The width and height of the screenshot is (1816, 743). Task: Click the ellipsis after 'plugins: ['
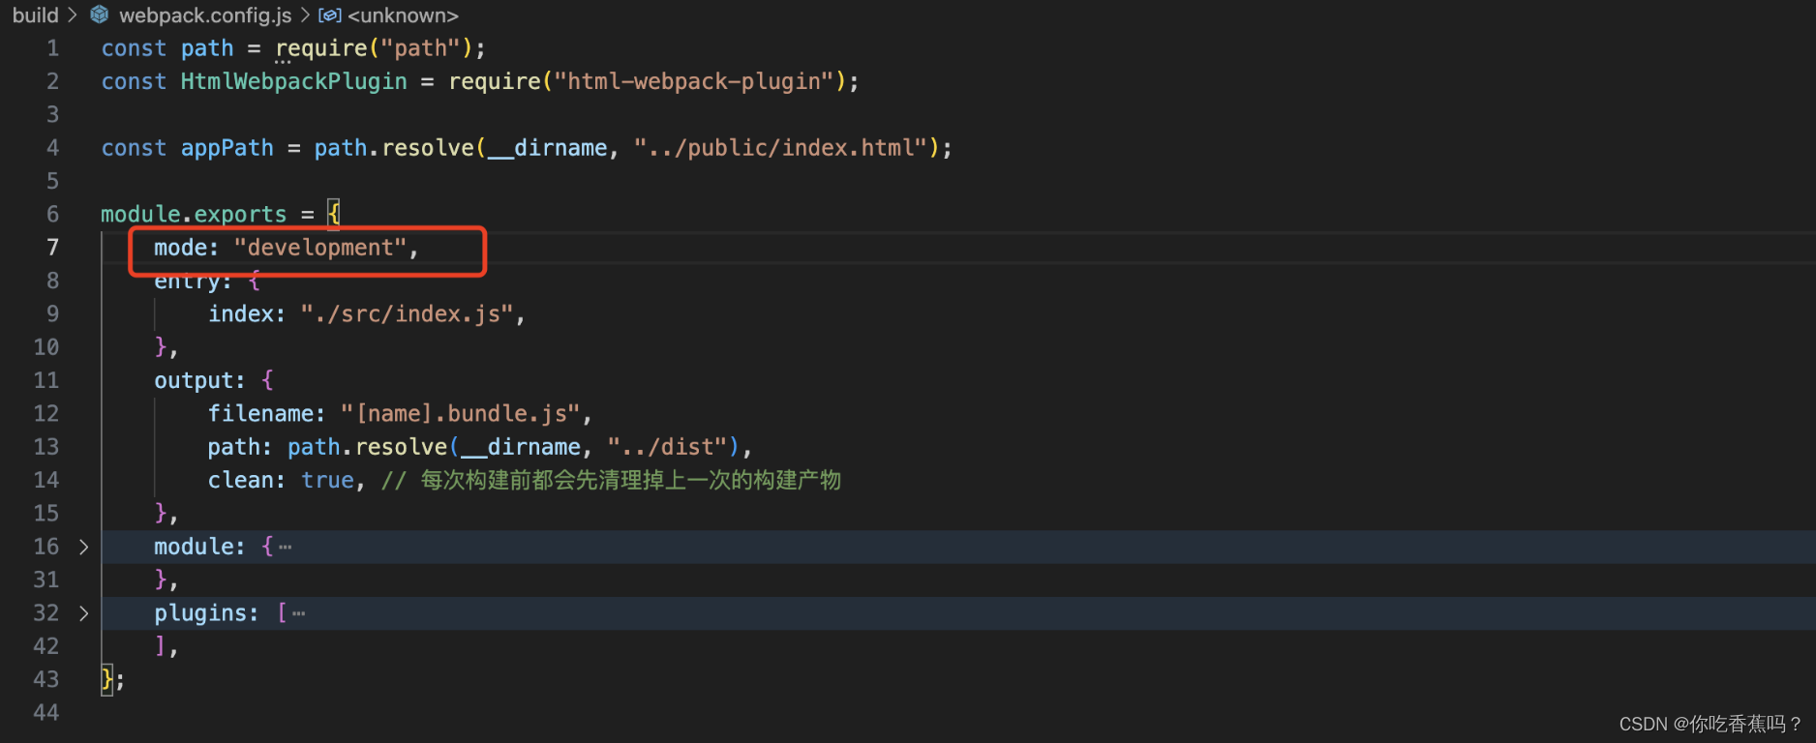click(298, 613)
